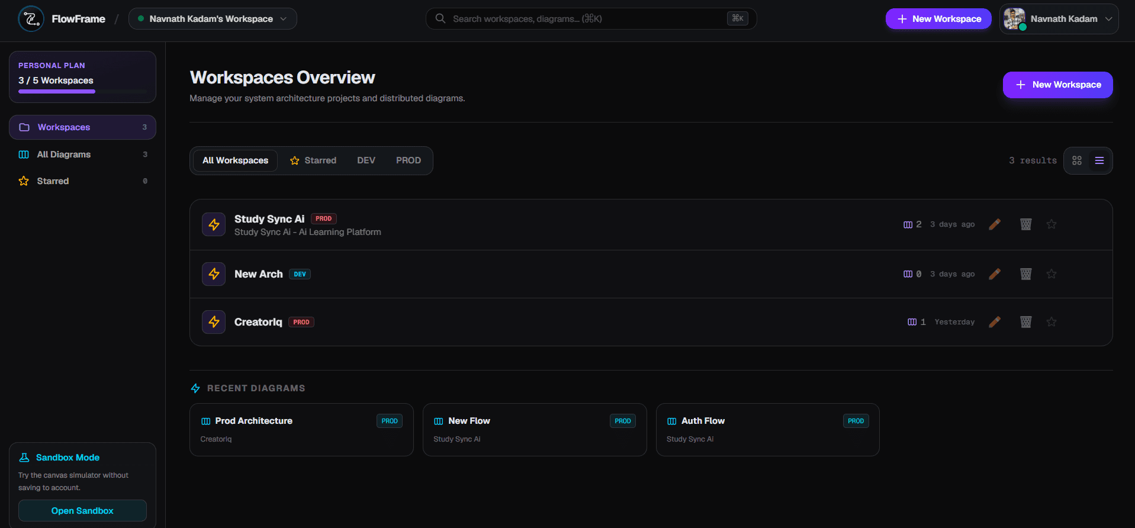Click the FlowFrame logo icon
The width and height of the screenshot is (1135, 528).
[x=31, y=19]
